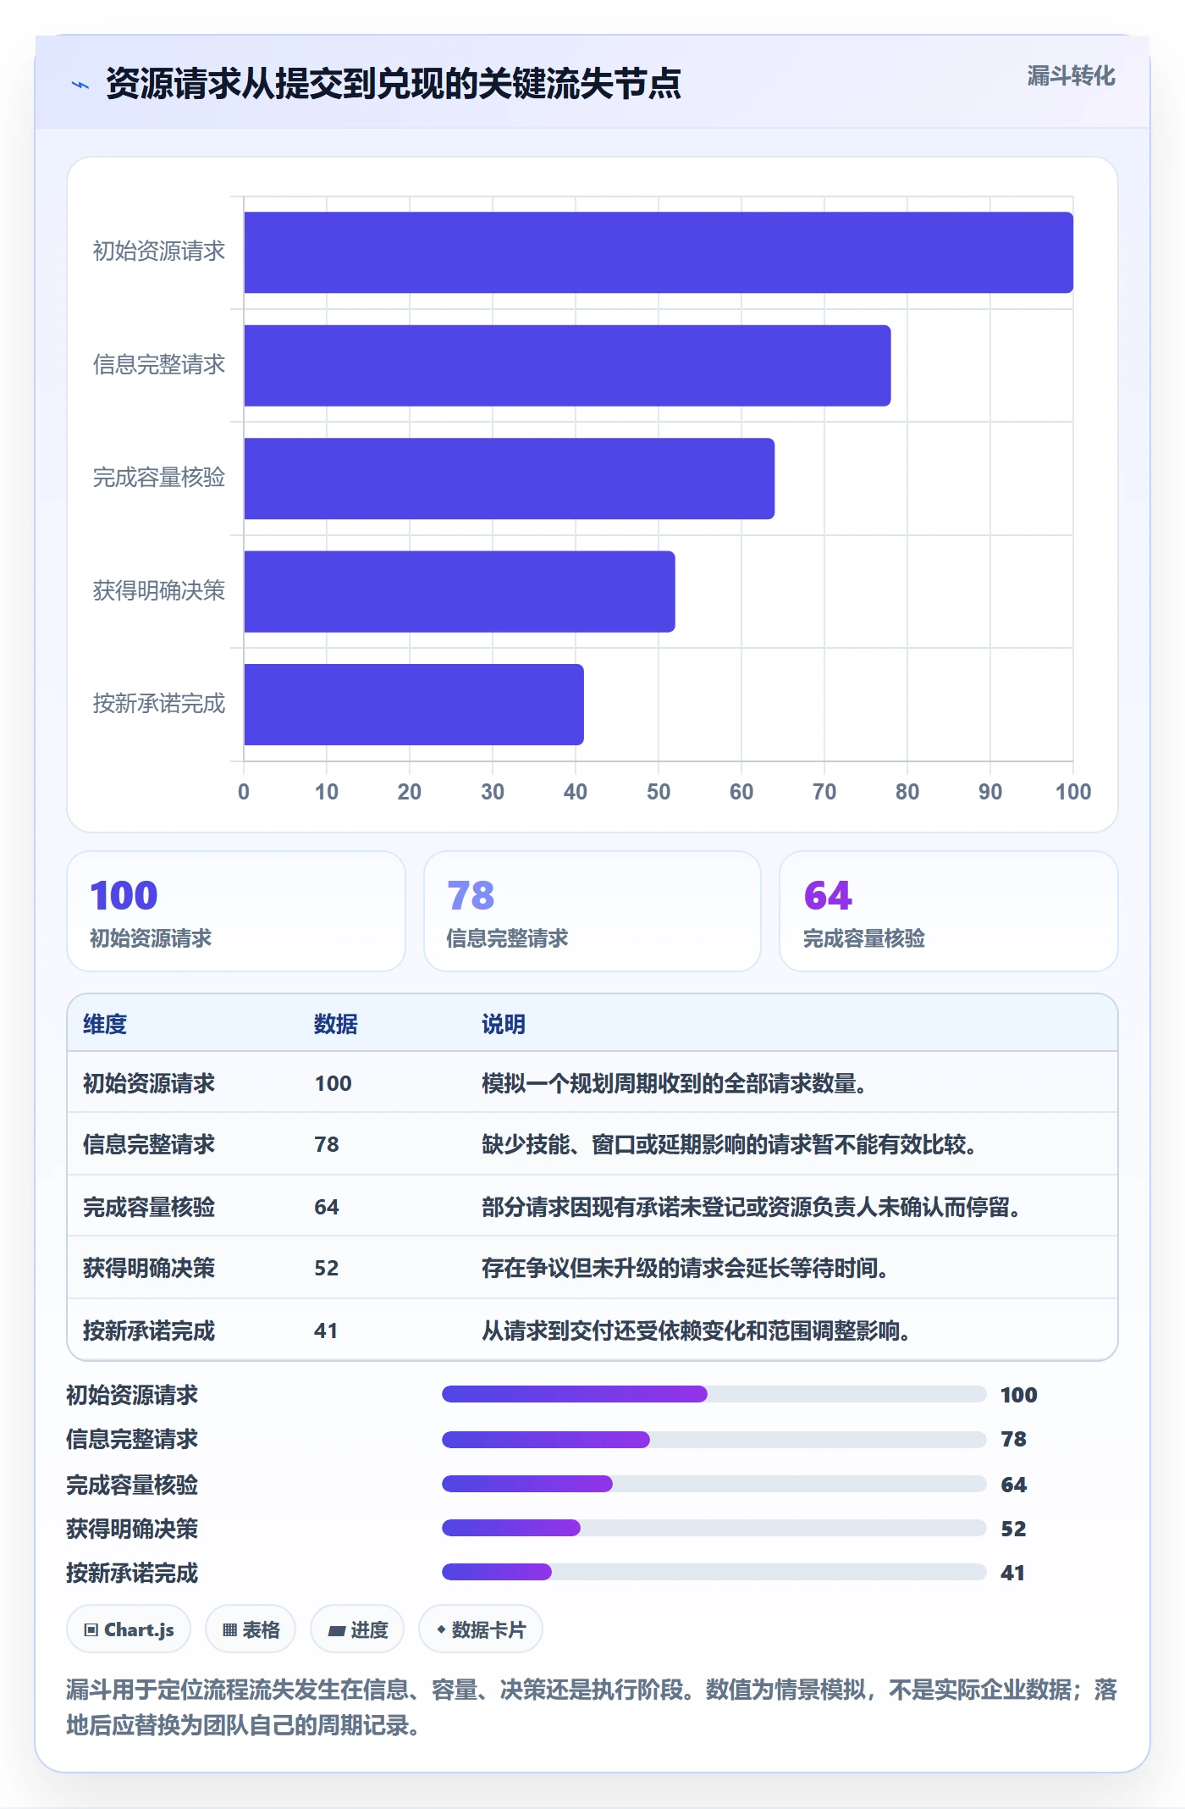This screenshot has width=1185, height=1809.
Task: Click the 获得明确决策 chart bar
Action: (460, 592)
